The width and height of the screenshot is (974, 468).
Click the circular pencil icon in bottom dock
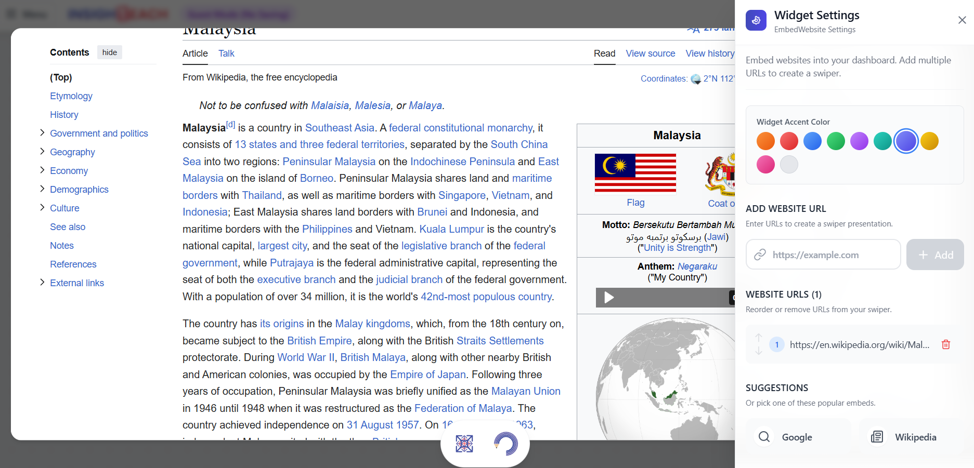click(x=505, y=444)
